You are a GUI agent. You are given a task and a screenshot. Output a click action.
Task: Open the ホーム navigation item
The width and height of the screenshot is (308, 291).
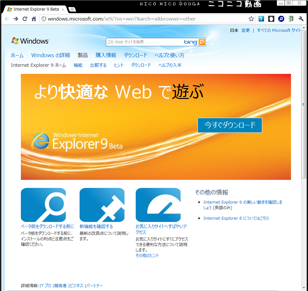click(x=17, y=55)
